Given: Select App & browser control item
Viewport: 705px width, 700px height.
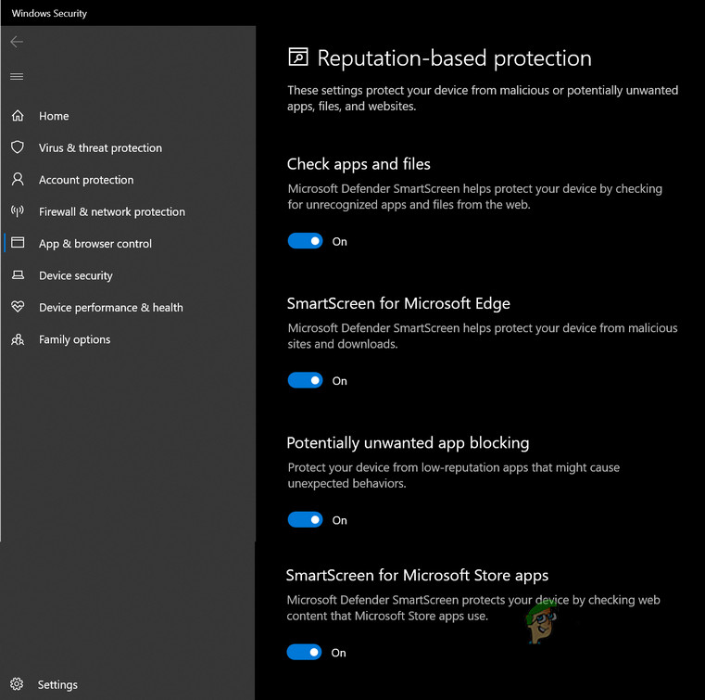Looking at the screenshot, I should [95, 244].
